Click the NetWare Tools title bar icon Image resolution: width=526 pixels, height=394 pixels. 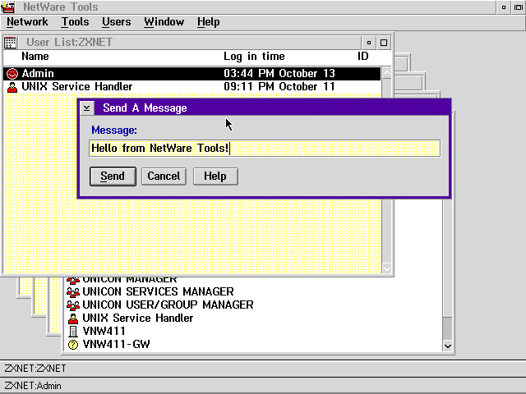point(7,7)
